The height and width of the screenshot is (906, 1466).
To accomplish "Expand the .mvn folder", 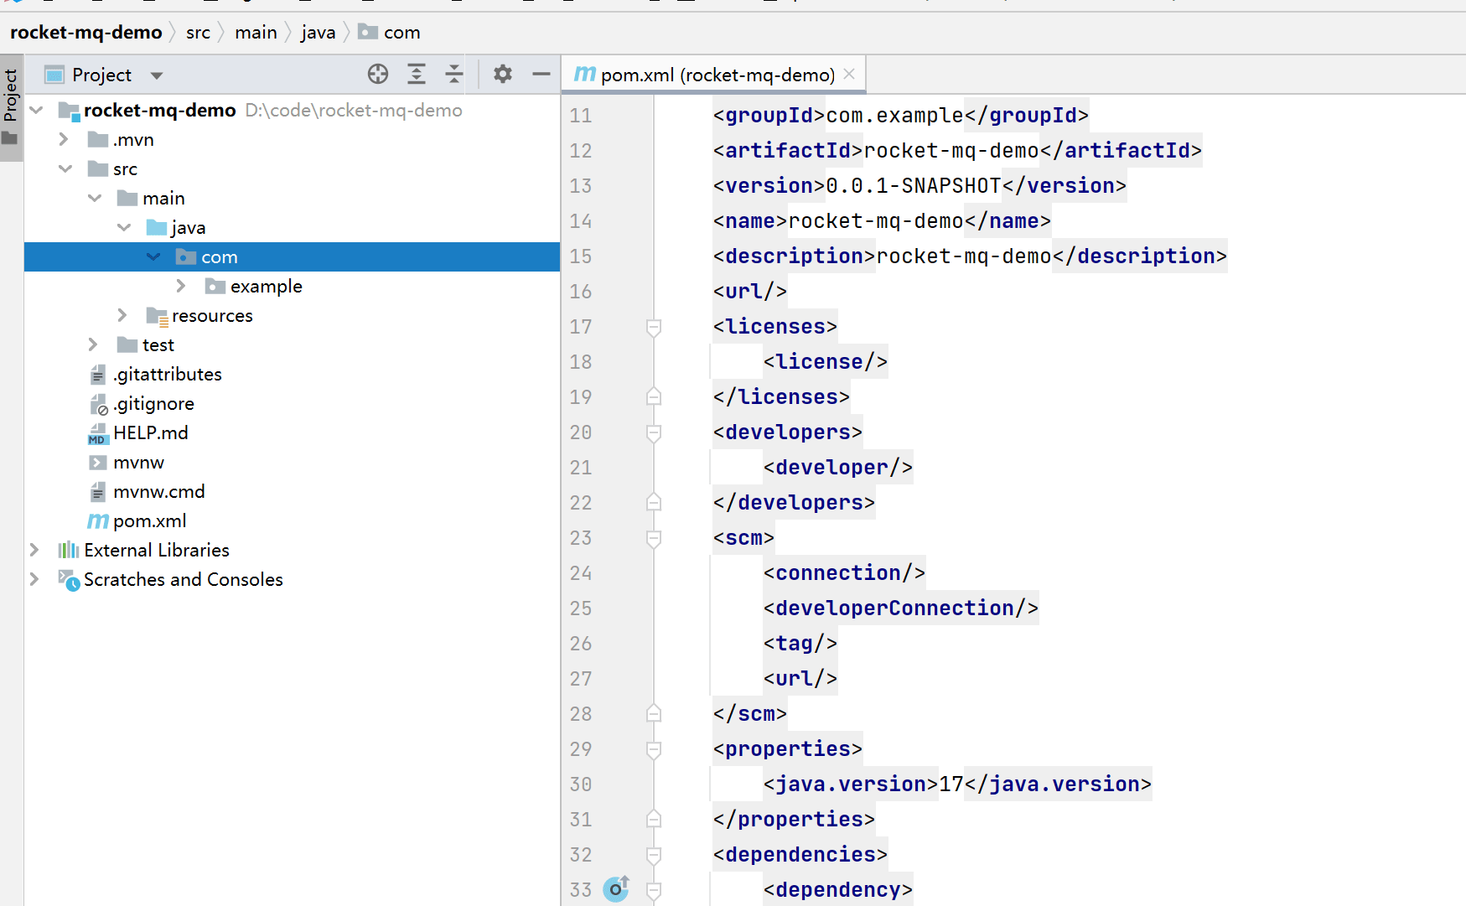I will pos(65,139).
